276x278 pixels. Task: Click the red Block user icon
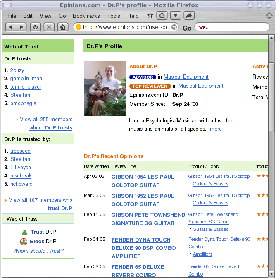tap(24, 242)
